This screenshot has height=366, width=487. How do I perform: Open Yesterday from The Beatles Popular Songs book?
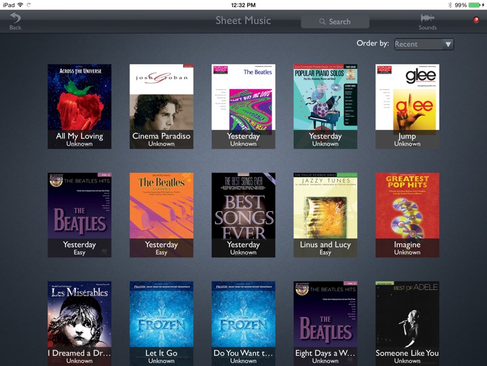[x=243, y=107]
